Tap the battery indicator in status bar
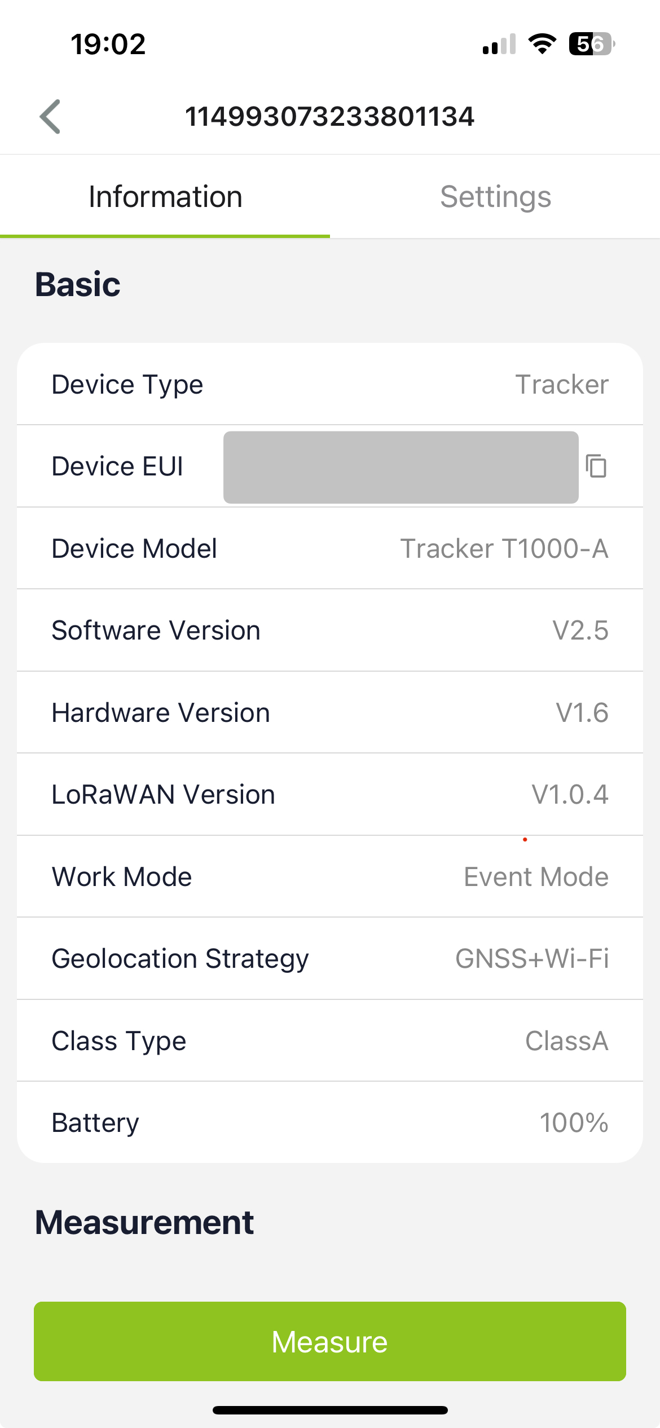 tap(591, 44)
